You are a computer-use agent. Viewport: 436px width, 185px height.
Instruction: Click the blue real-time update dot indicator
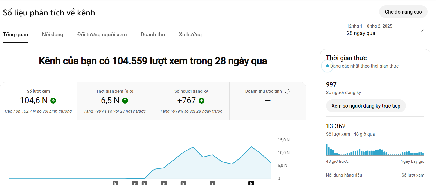[327, 66]
